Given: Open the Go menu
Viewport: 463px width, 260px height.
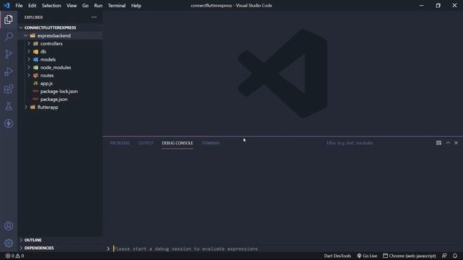Looking at the screenshot, I should (x=85, y=6).
